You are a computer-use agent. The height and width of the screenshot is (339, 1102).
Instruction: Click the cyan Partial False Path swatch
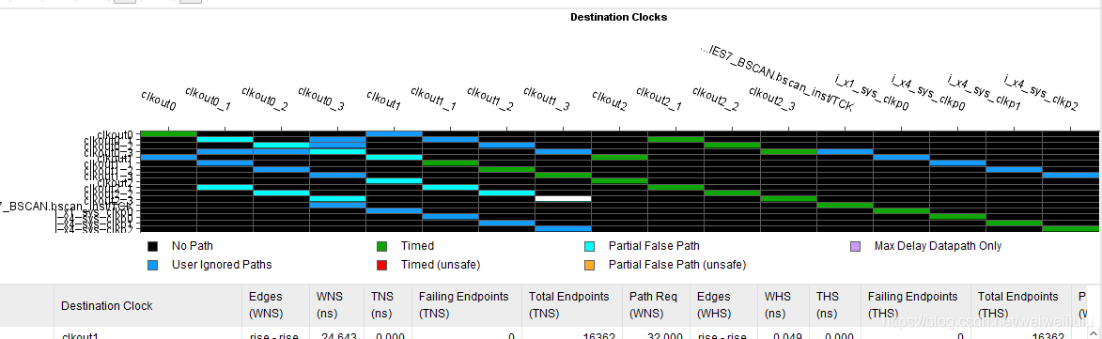[x=590, y=246]
